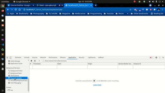This screenshot has width=165, height=93.
Task: Click the DevTools inspect element picker icon
Action: (7, 58)
